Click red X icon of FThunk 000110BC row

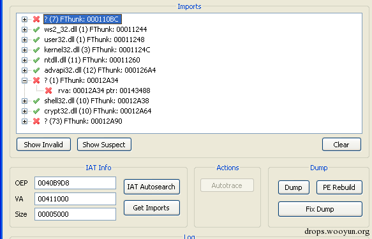click(36, 19)
